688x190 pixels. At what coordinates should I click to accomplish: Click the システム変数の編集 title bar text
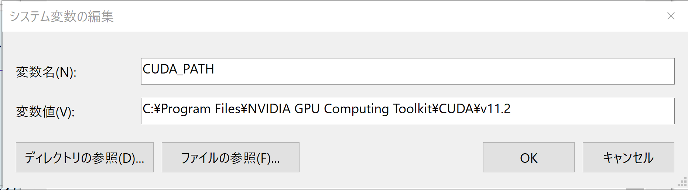click(x=61, y=17)
